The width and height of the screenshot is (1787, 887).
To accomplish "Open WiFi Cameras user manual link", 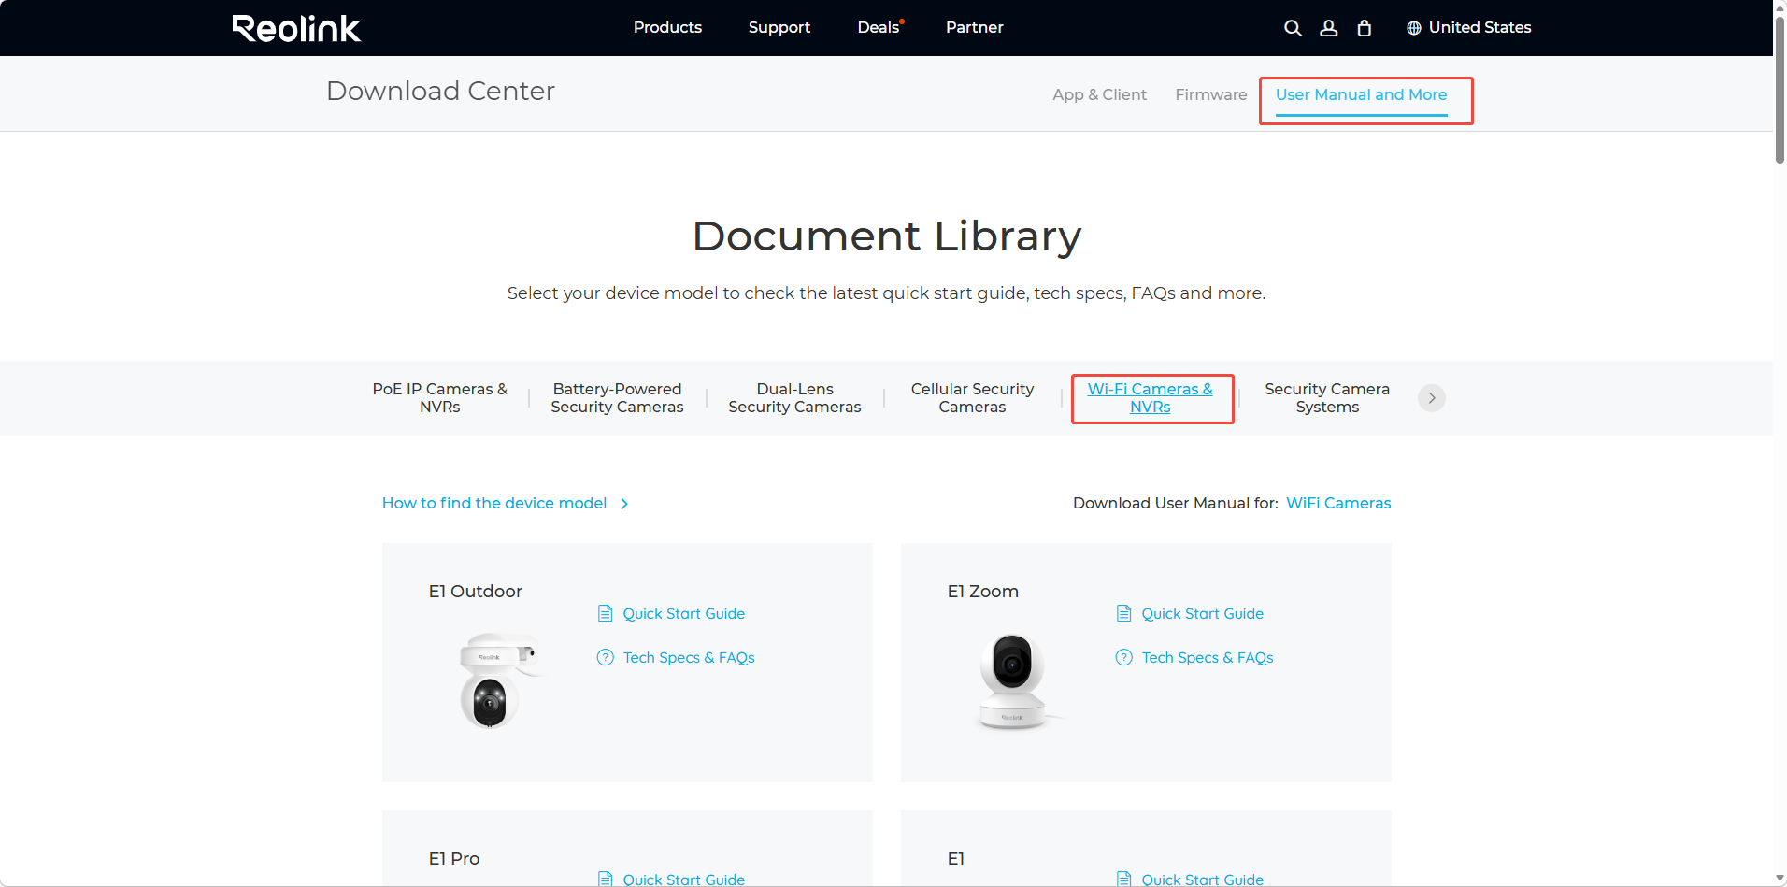I will click(1338, 503).
